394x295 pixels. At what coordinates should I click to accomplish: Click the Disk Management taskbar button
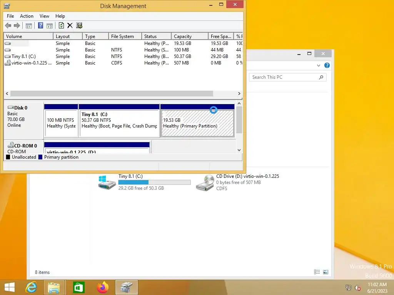click(126, 287)
